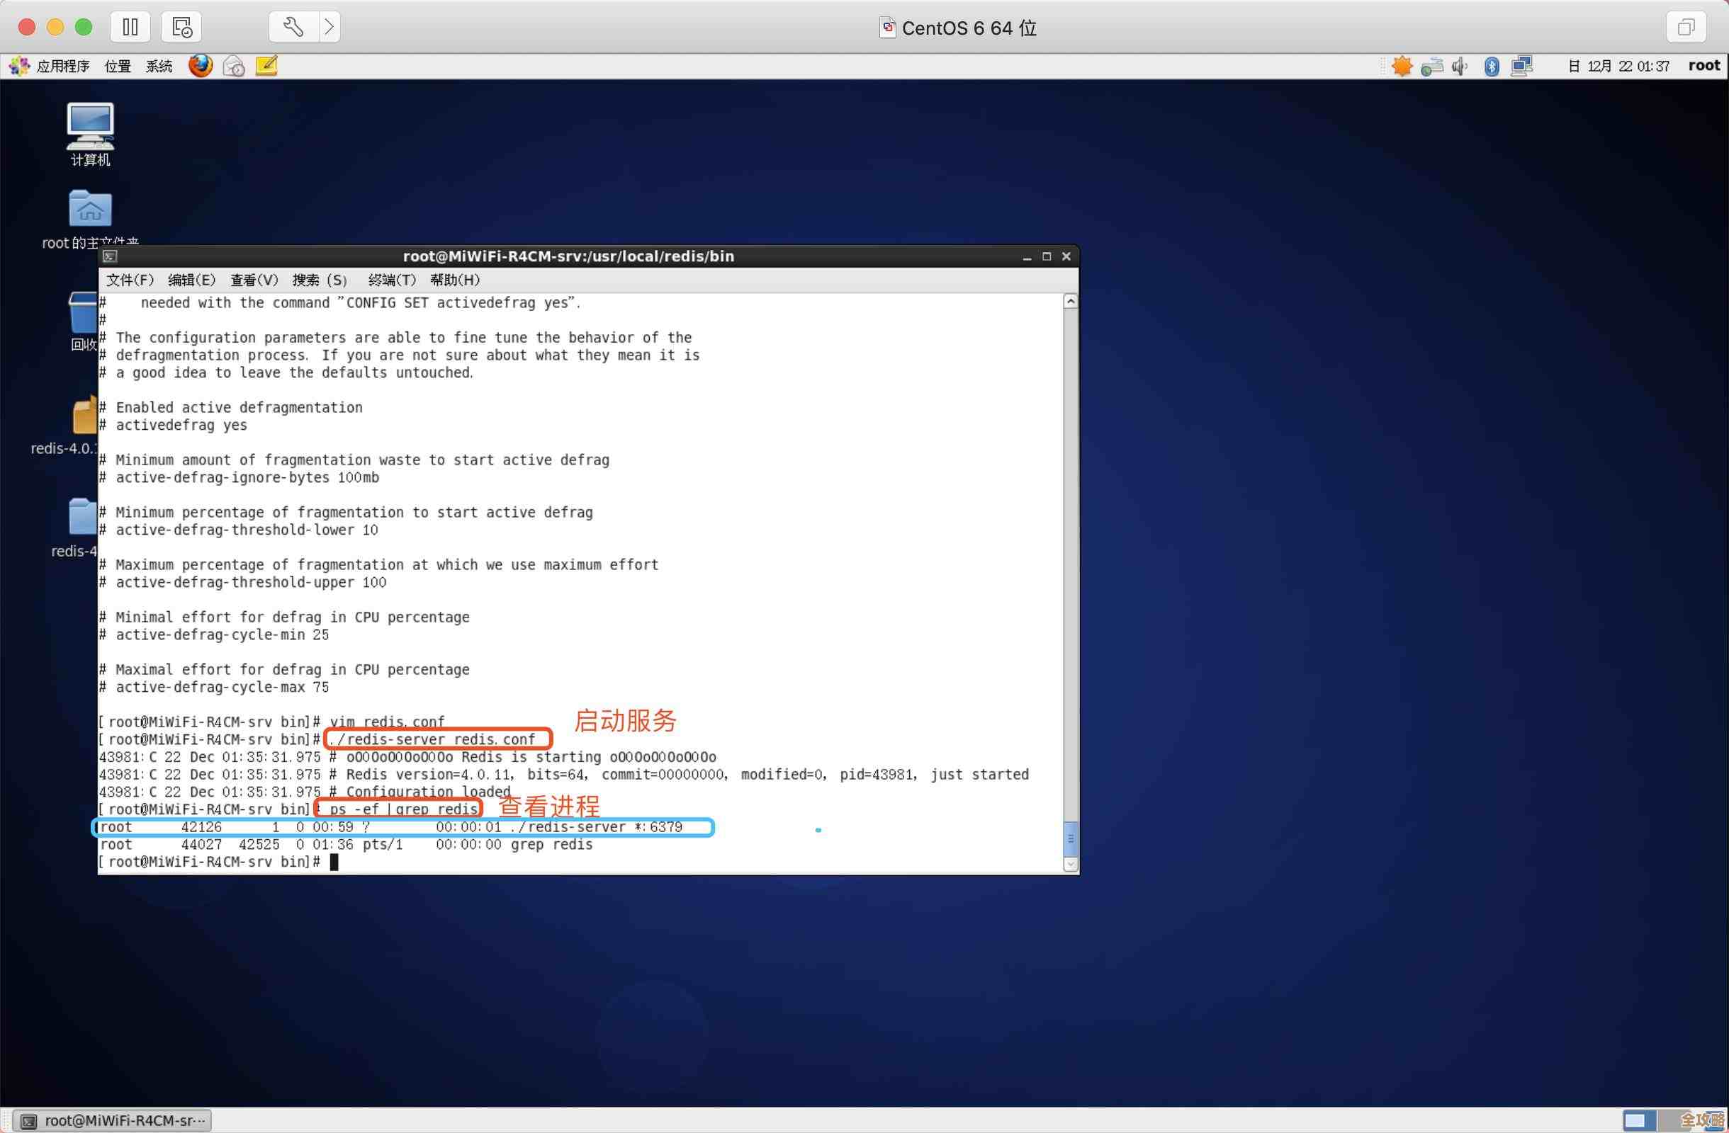Open the notes editor panel icon
Image resolution: width=1729 pixels, height=1133 pixels.
(266, 66)
